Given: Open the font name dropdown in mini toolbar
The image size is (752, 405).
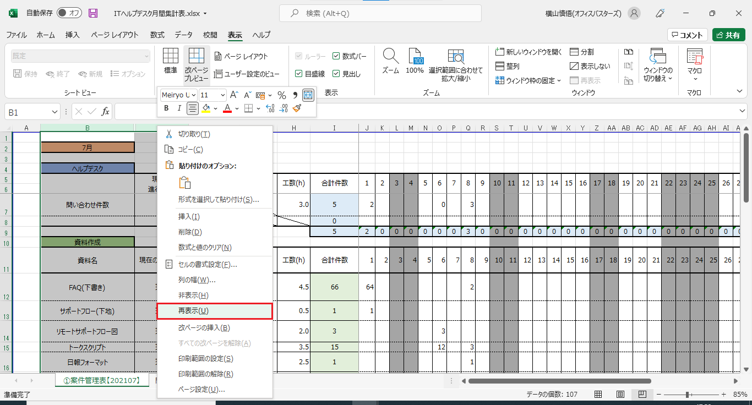Looking at the screenshot, I should (x=179, y=95).
